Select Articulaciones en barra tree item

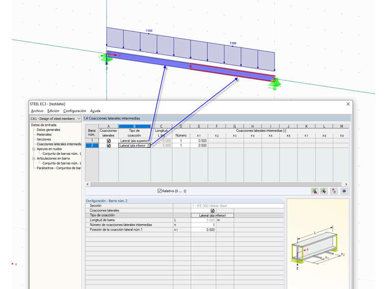53,159
